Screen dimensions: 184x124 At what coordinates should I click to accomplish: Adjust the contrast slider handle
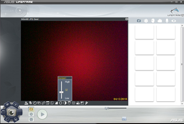(61, 92)
